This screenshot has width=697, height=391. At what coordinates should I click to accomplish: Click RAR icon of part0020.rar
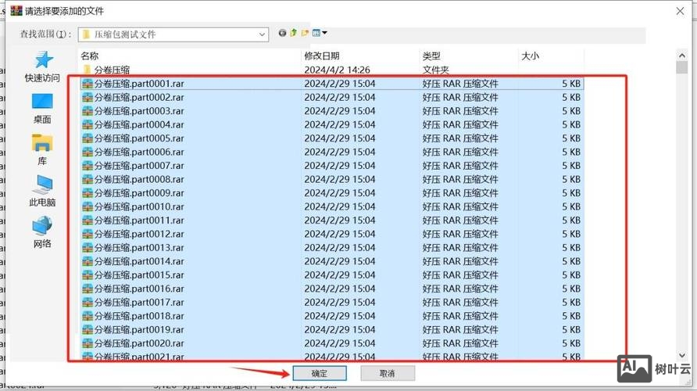point(88,343)
